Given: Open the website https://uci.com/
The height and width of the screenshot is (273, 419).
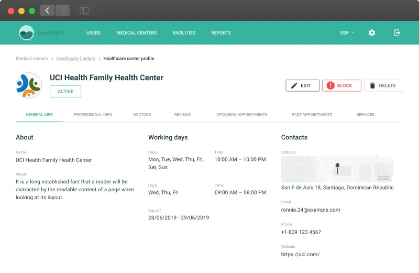Looking at the screenshot, I should coord(300,254).
